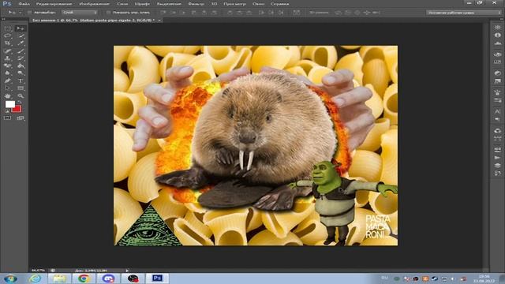Select the Path Selection tool

click(x=7, y=88)
